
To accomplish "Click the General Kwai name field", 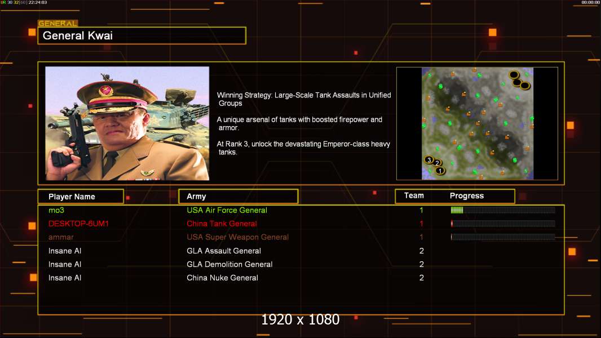I will [x=142, y=35].
